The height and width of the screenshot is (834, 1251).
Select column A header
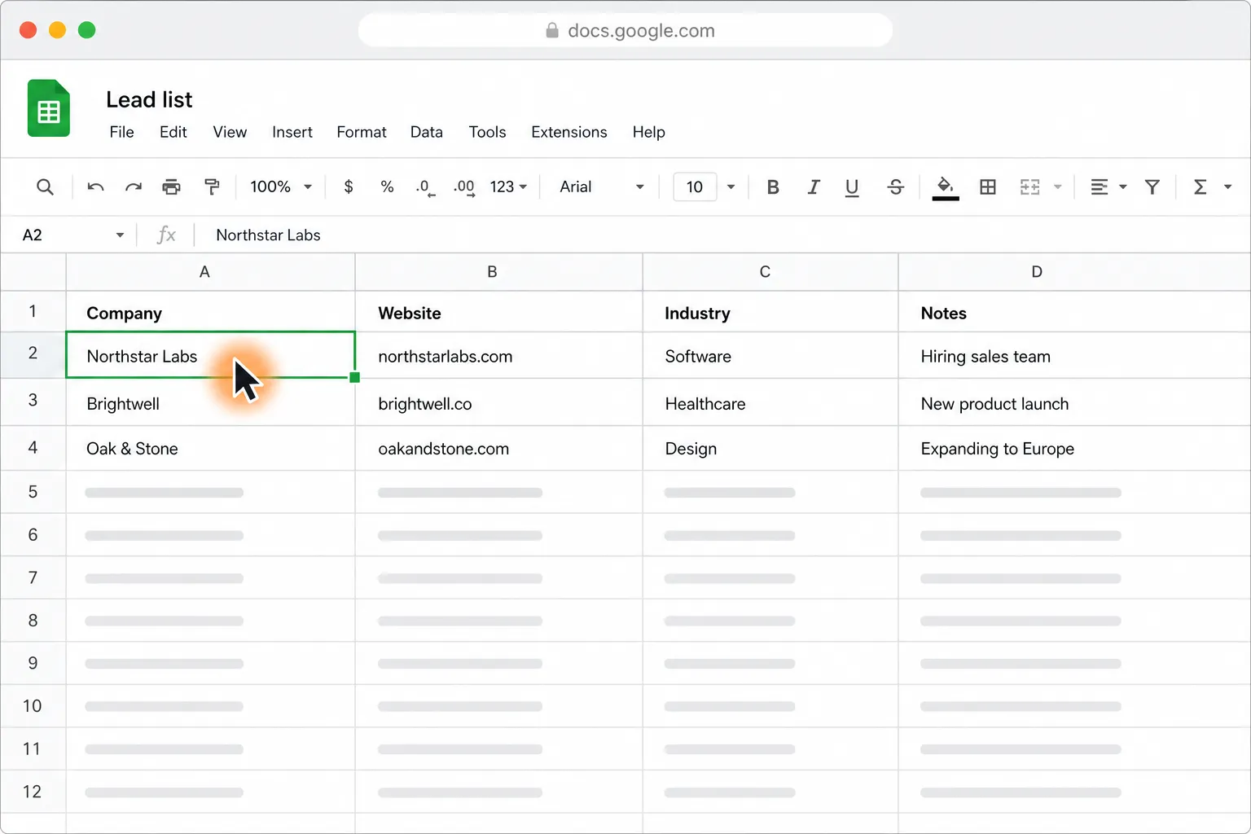pos(211,272)
